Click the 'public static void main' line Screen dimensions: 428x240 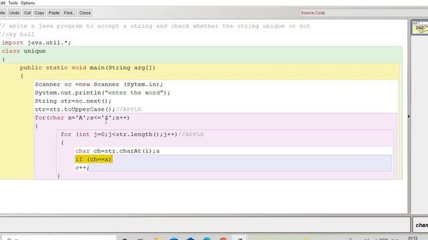[x=88, y=67]
